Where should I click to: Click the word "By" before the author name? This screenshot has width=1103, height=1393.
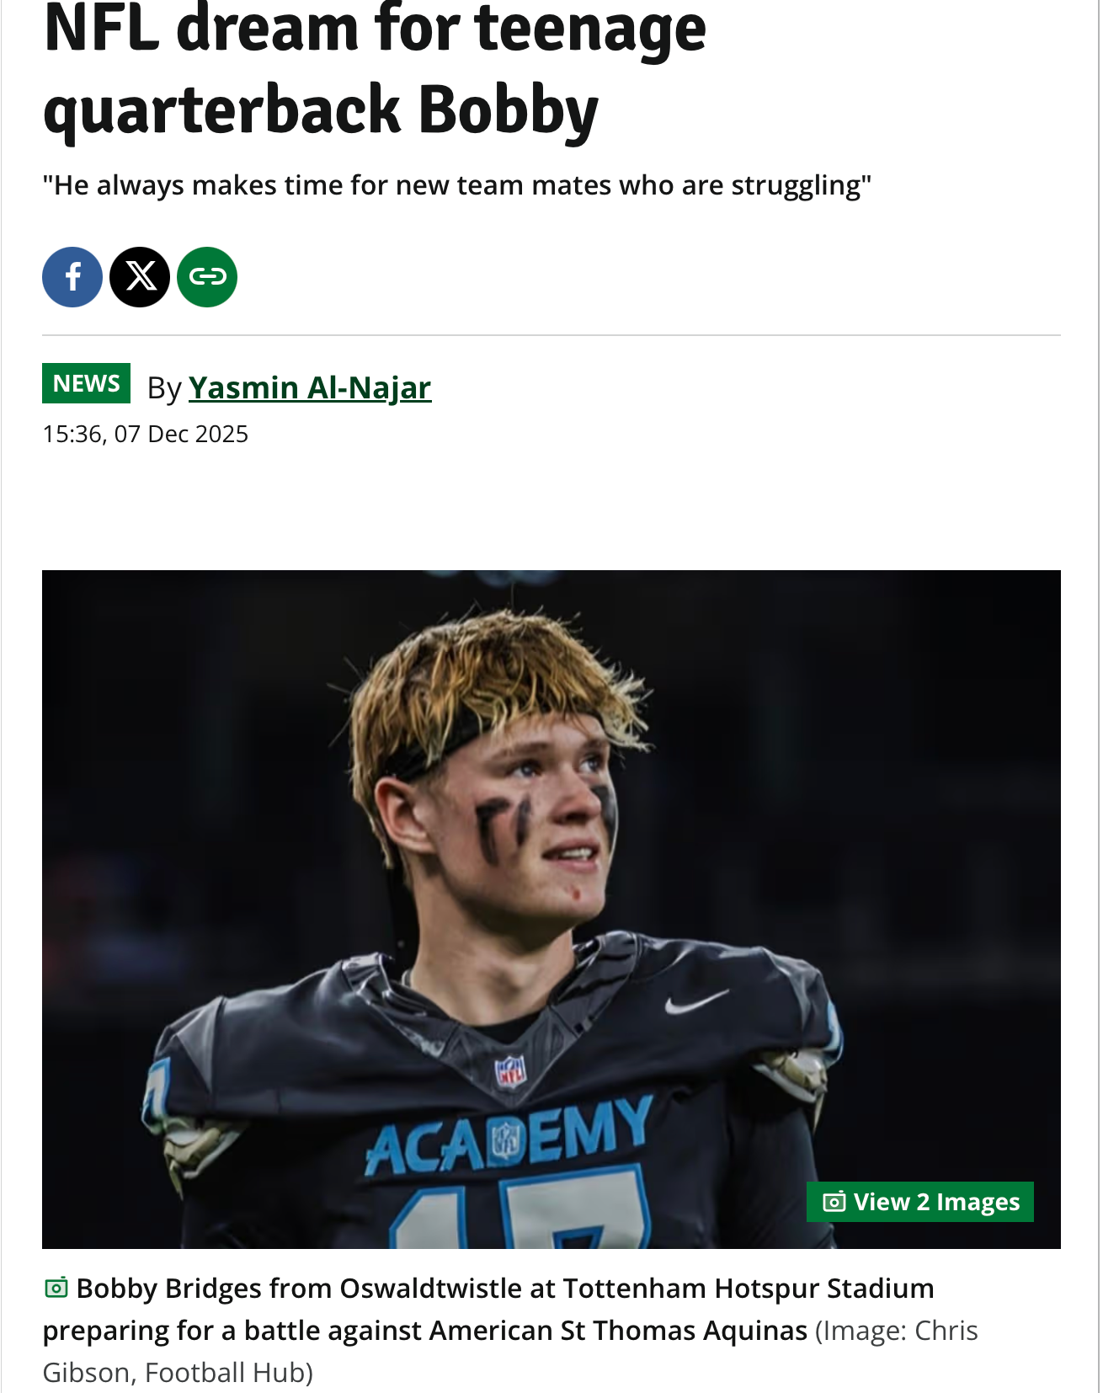[x=164, y=388]
